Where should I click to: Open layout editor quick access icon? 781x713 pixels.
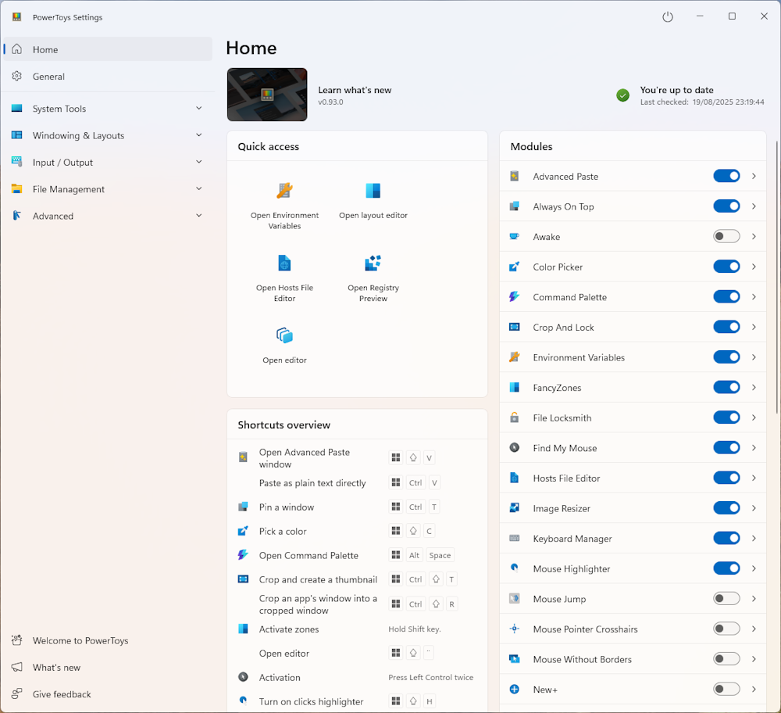point(373,191)
